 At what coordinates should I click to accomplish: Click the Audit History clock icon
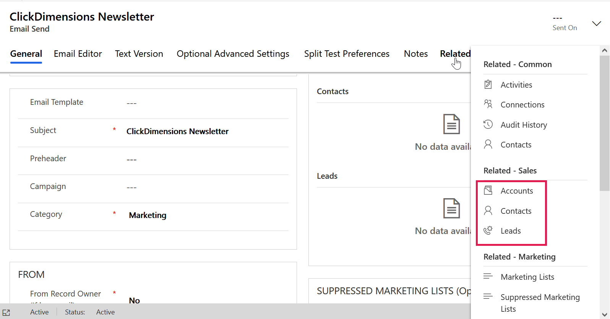(x=488, y=124)
